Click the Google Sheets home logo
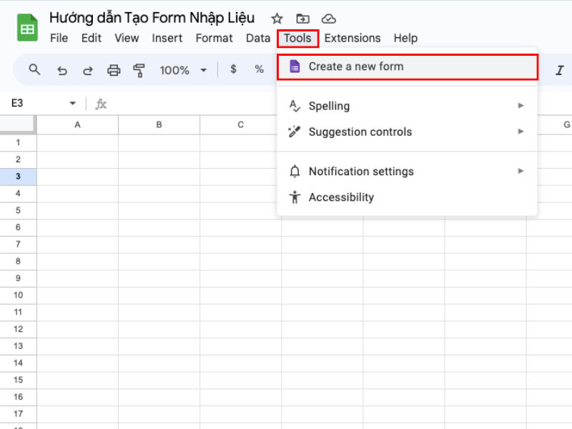 click(x=27, y=28)
